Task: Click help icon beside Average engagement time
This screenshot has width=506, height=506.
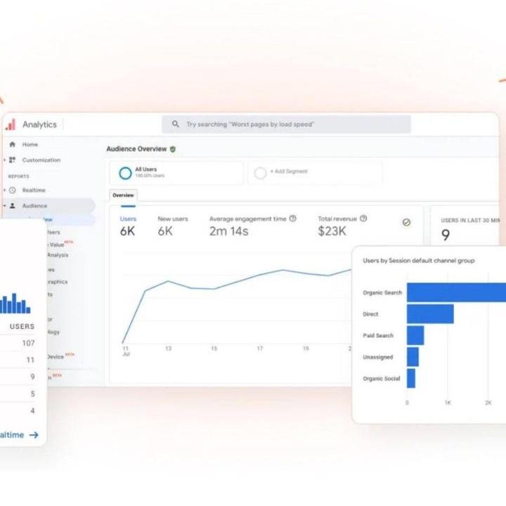Action: [x=293, y=219]
